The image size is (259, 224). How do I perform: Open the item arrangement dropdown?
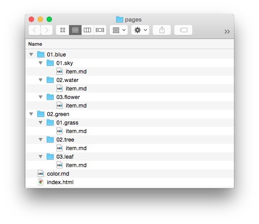pyautogui.click(x=119, y=30)
